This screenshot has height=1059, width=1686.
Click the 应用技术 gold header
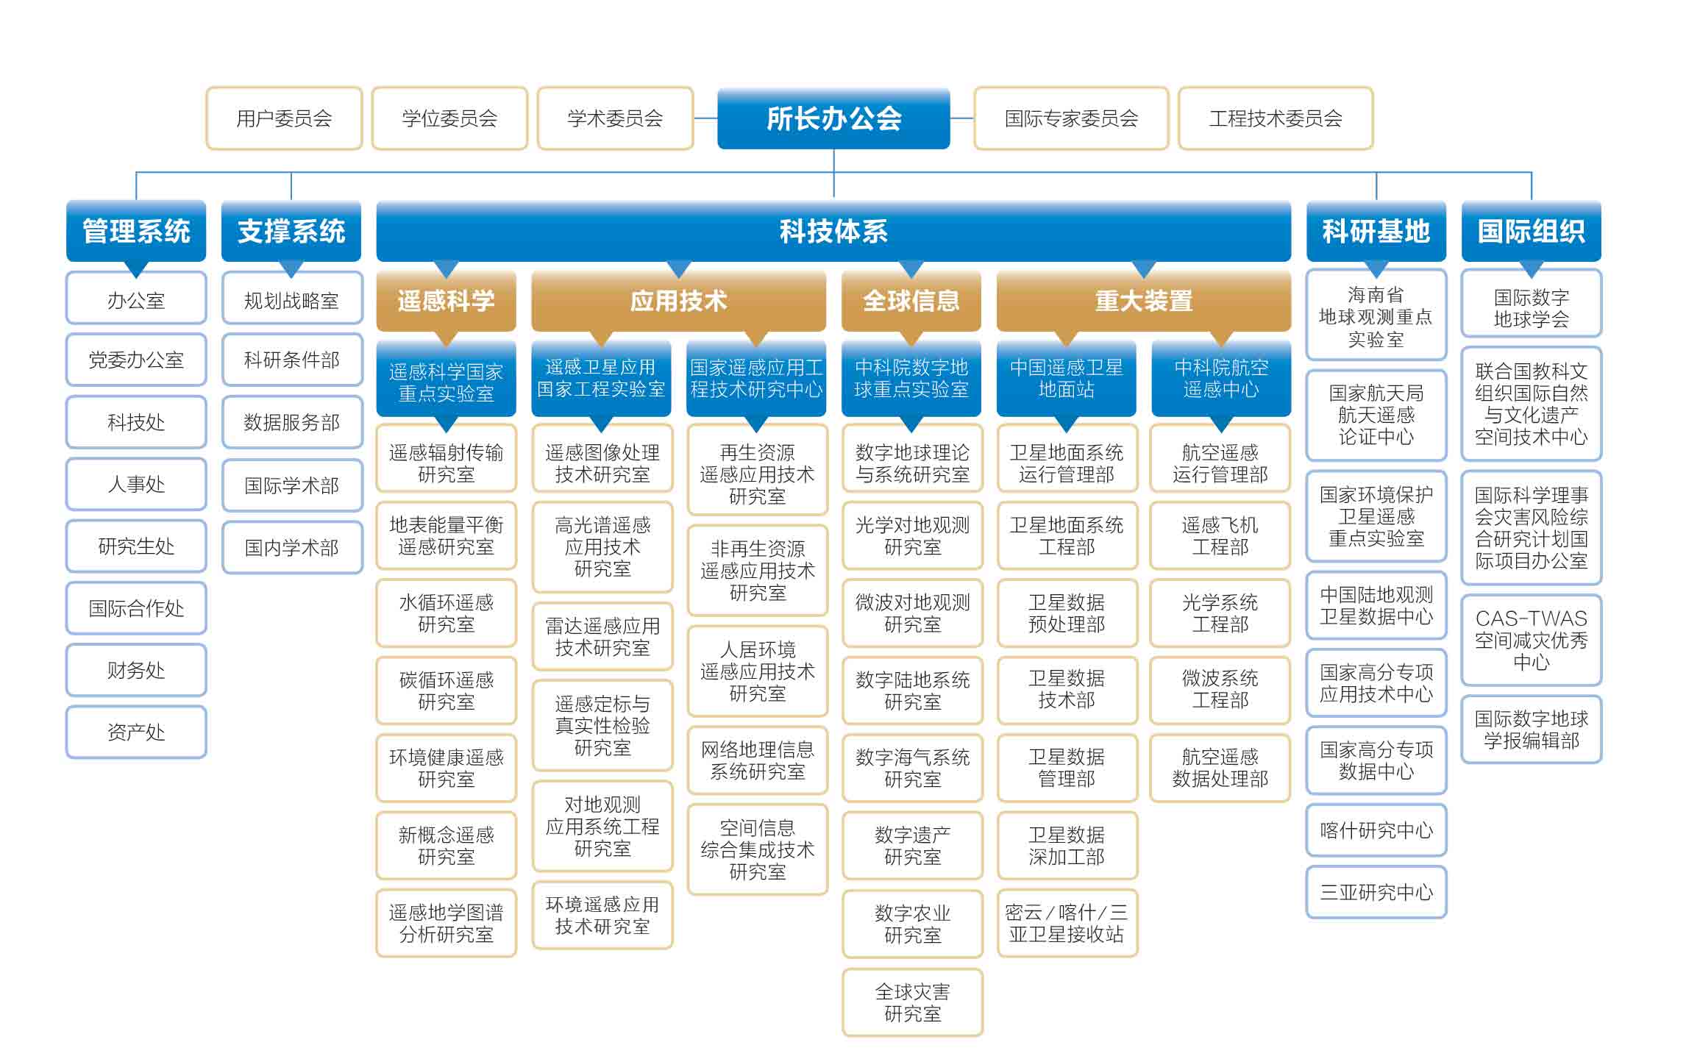(x=678, y=301)
